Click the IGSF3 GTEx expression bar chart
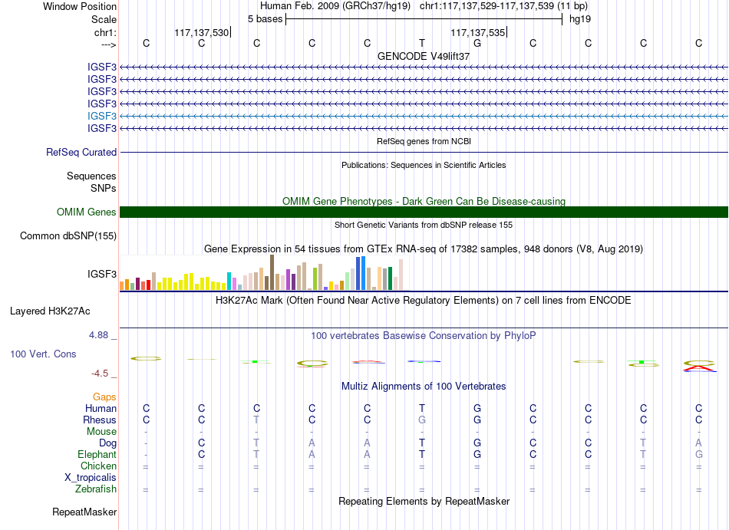 [262, 272]
